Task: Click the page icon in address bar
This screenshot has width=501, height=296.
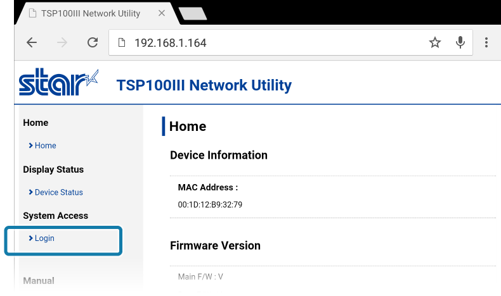Action: (122, 42)
